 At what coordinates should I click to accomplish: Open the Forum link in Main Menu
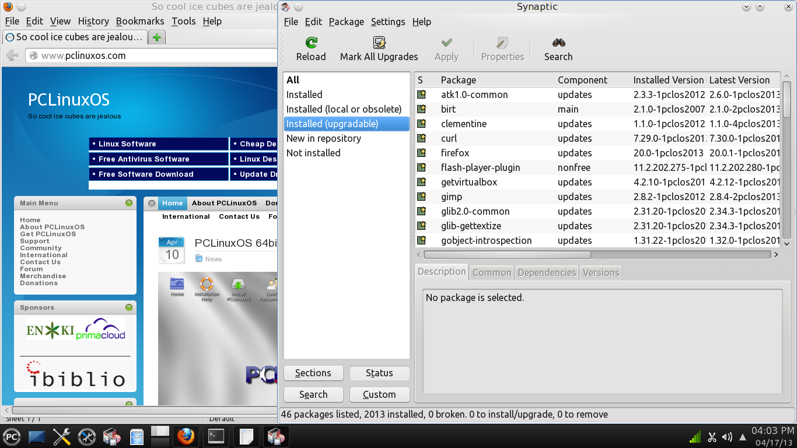[32, 269]
